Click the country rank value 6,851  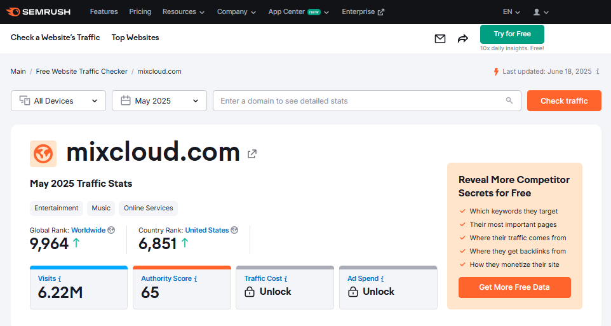point(158,244)
